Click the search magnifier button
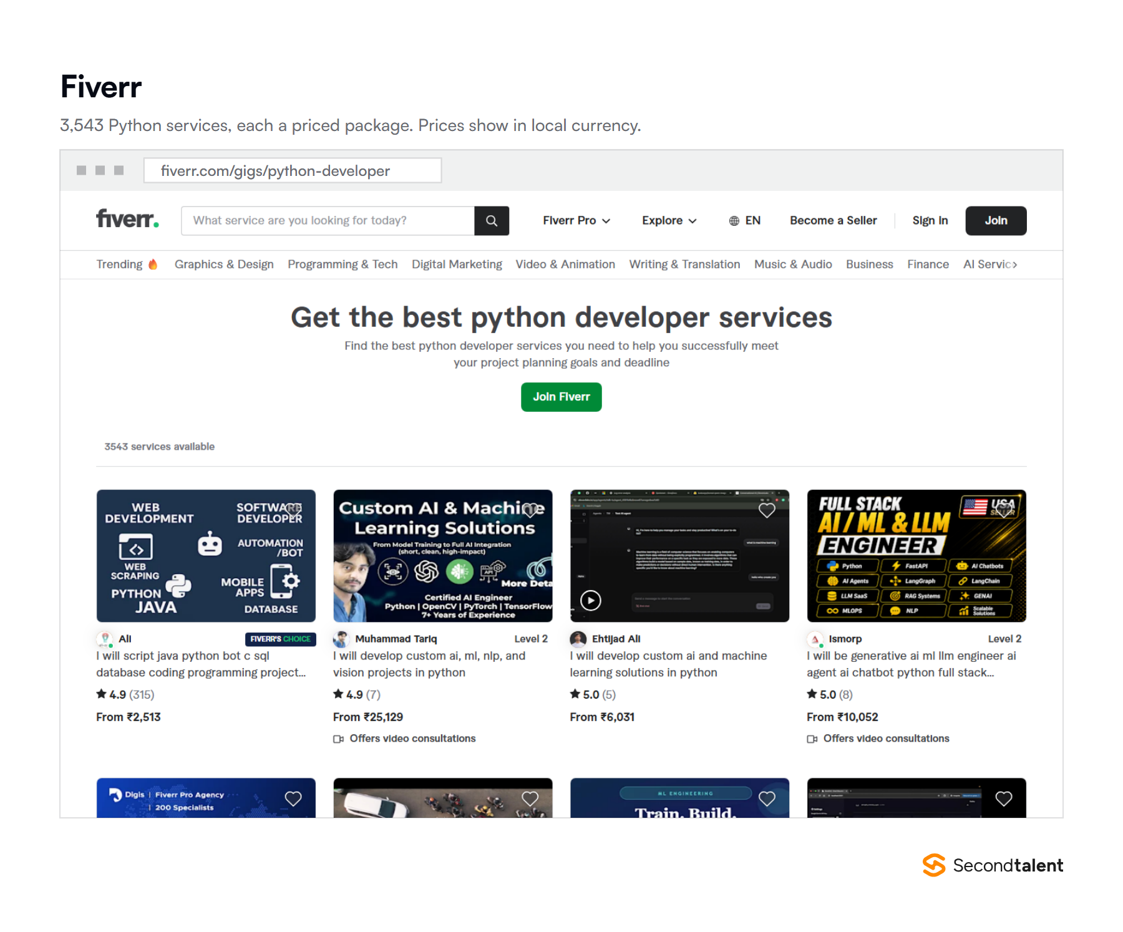The width and height of the screenshot is (1123, 932). (x=492, y=221)
